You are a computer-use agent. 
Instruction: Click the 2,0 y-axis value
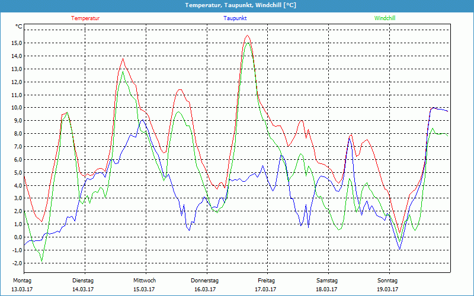coord(18,211)
